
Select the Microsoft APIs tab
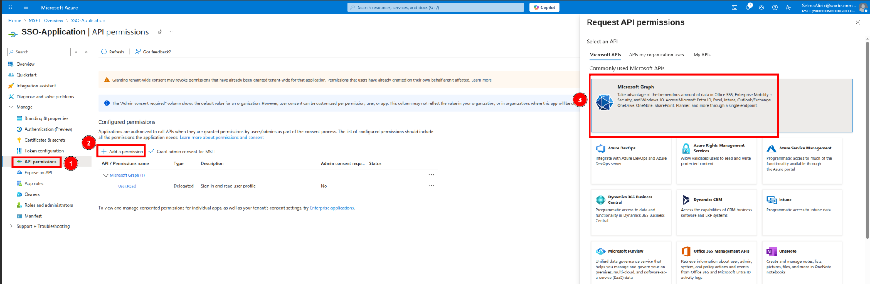pos(605,55)
